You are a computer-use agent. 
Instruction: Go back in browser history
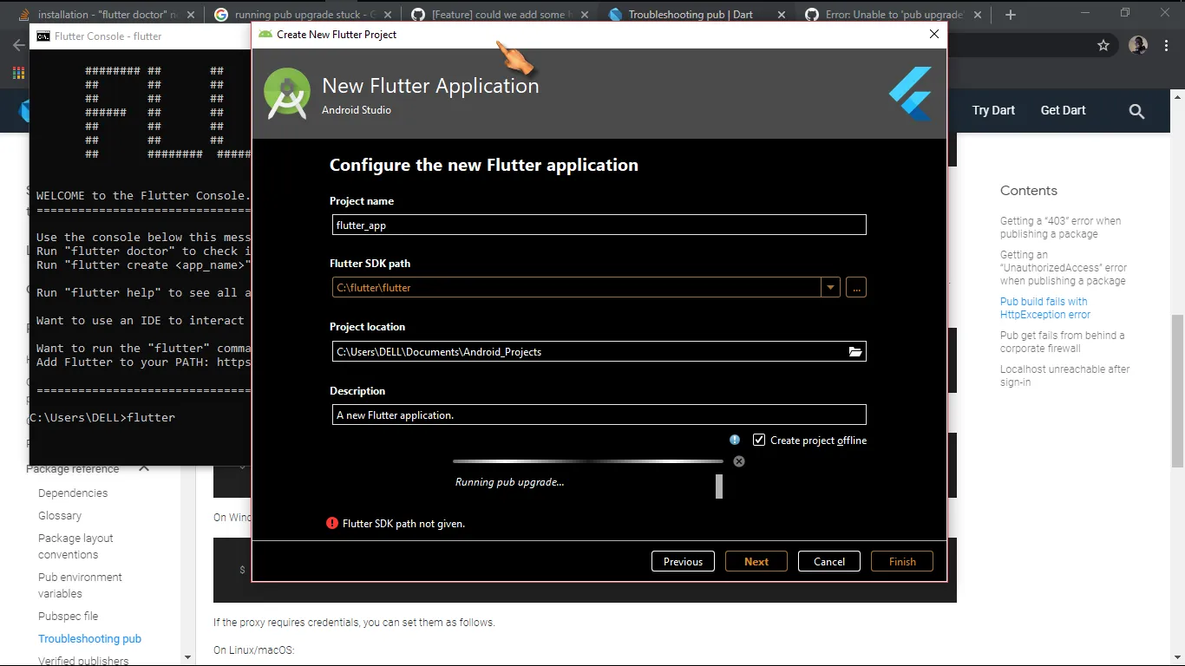[19, 45]
